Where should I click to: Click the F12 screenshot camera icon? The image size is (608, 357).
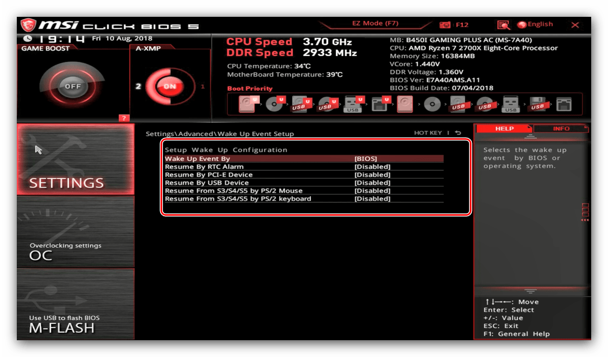pyautogui.click(x=445, y=24)
